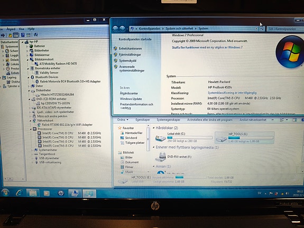Open the Ordna dropdown in Explorer
This screenshot has height=228, width=304.
[x=123, y=120]
